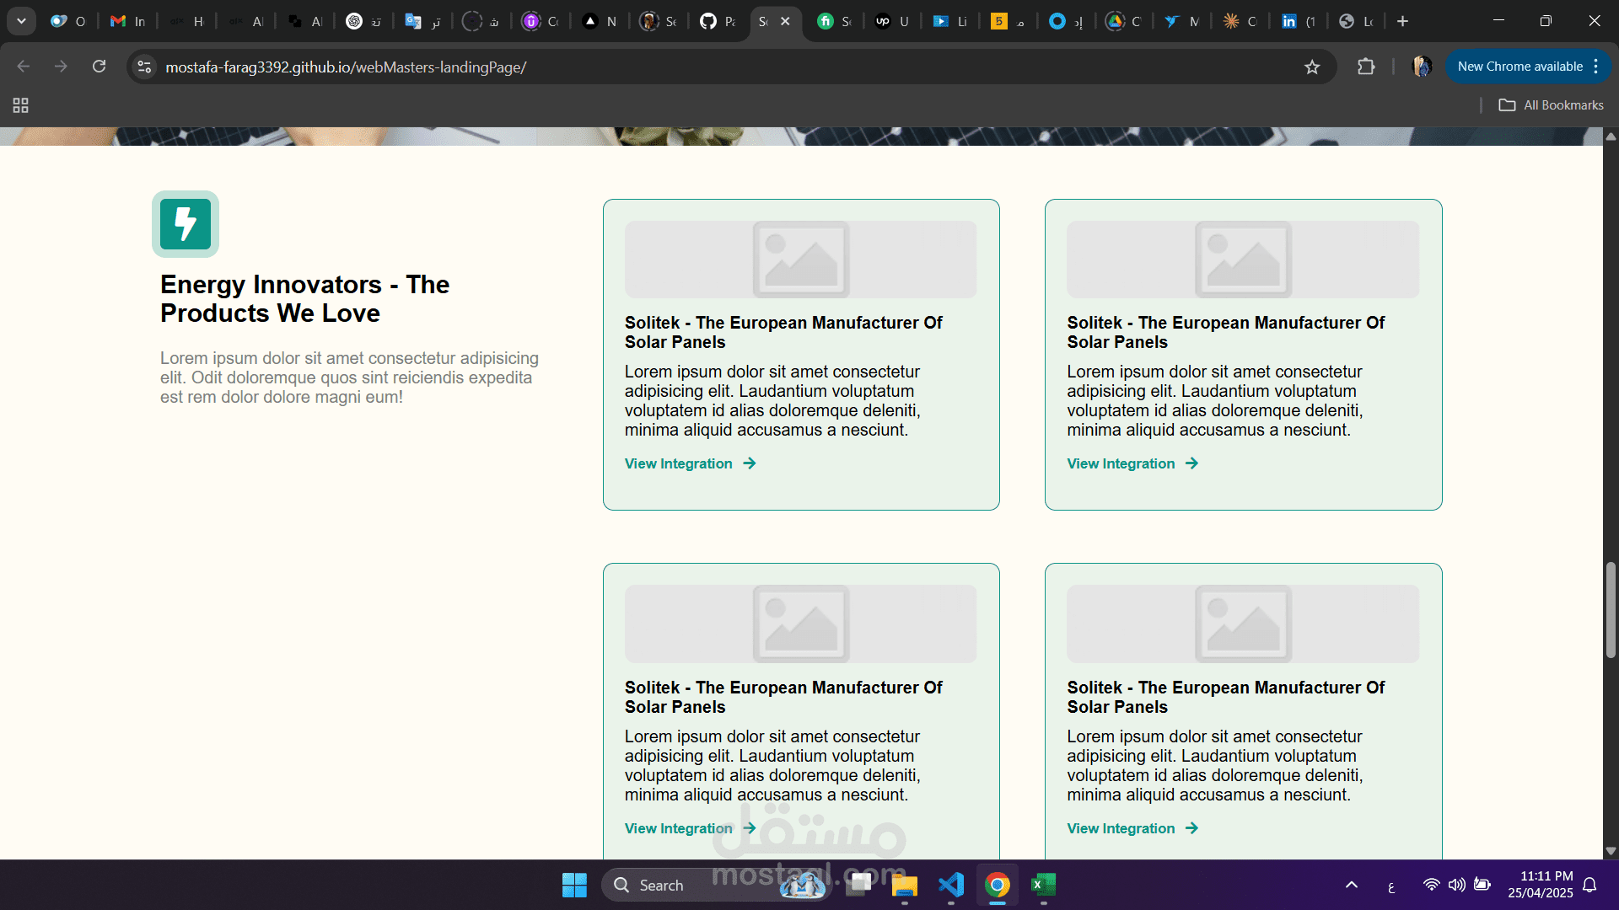Open Visual Studio Code from taskbar

pos(951,885)
